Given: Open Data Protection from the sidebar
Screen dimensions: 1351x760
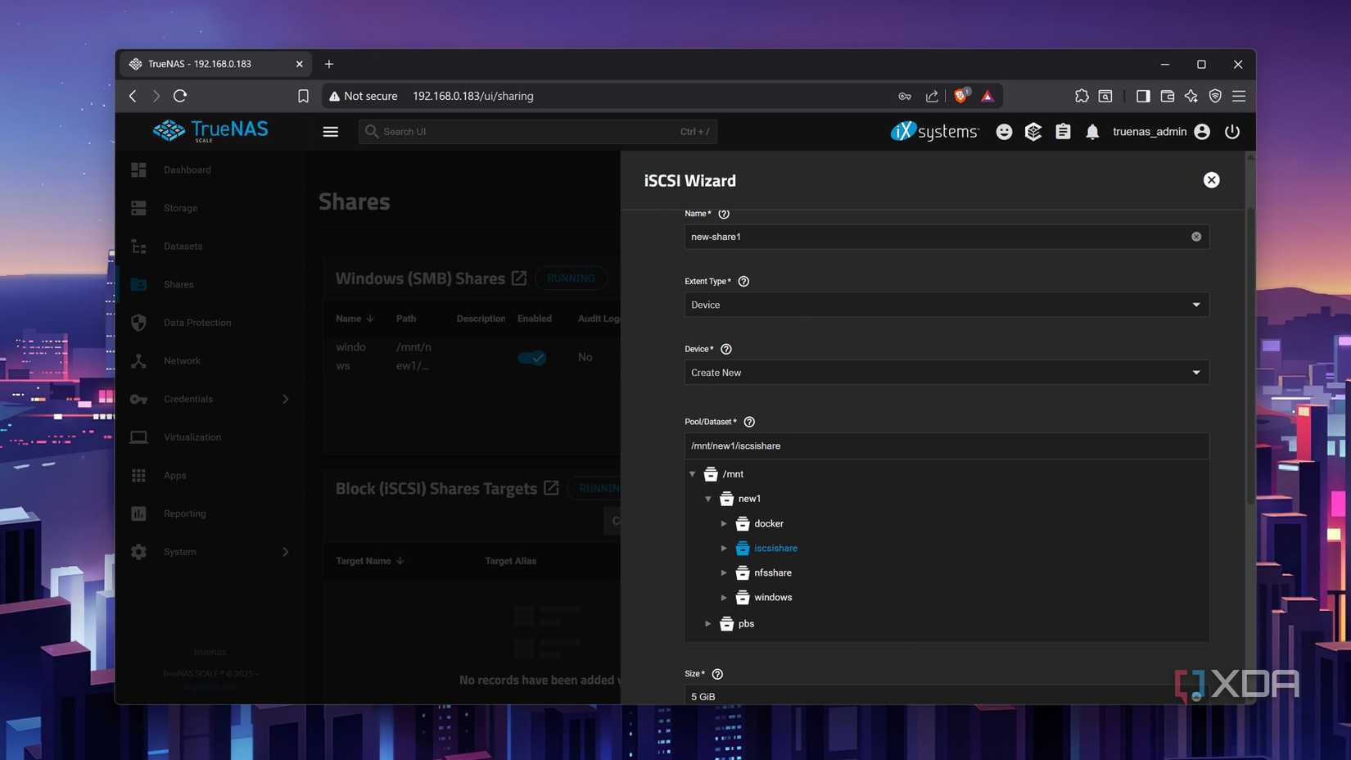Looking at the screenshot, I should point(197,322).
